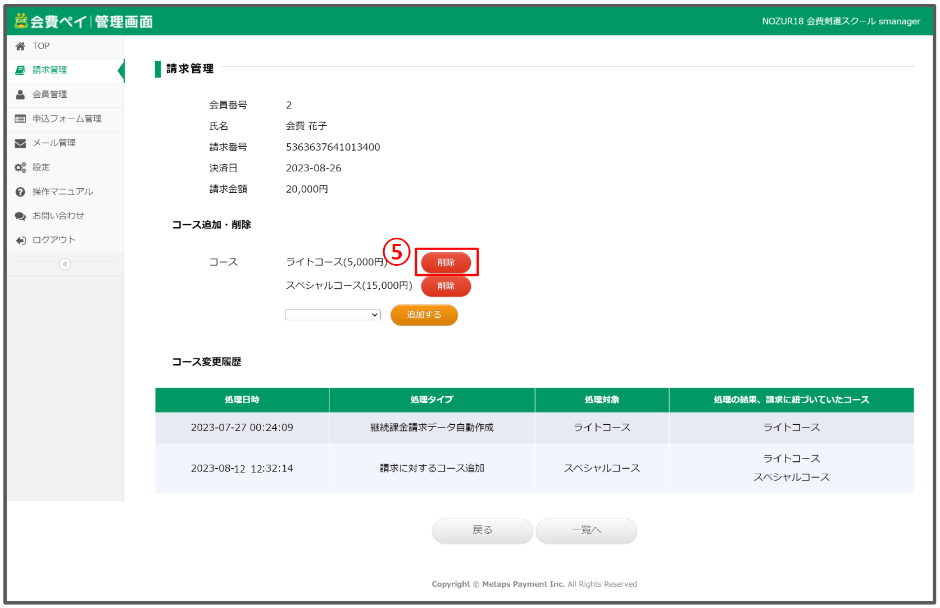Click the 操作マニュアル question mark icon
Image resolution: width=940 pixels, height=608 pixels.
(20, 191)
